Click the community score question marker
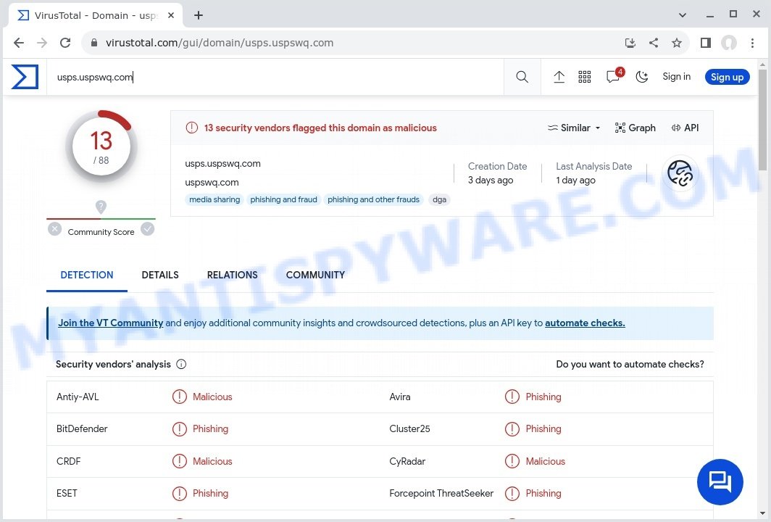Image resolution: width=771 pixels, height=522 pixels. pyautogui.click(x=101, y=207)
